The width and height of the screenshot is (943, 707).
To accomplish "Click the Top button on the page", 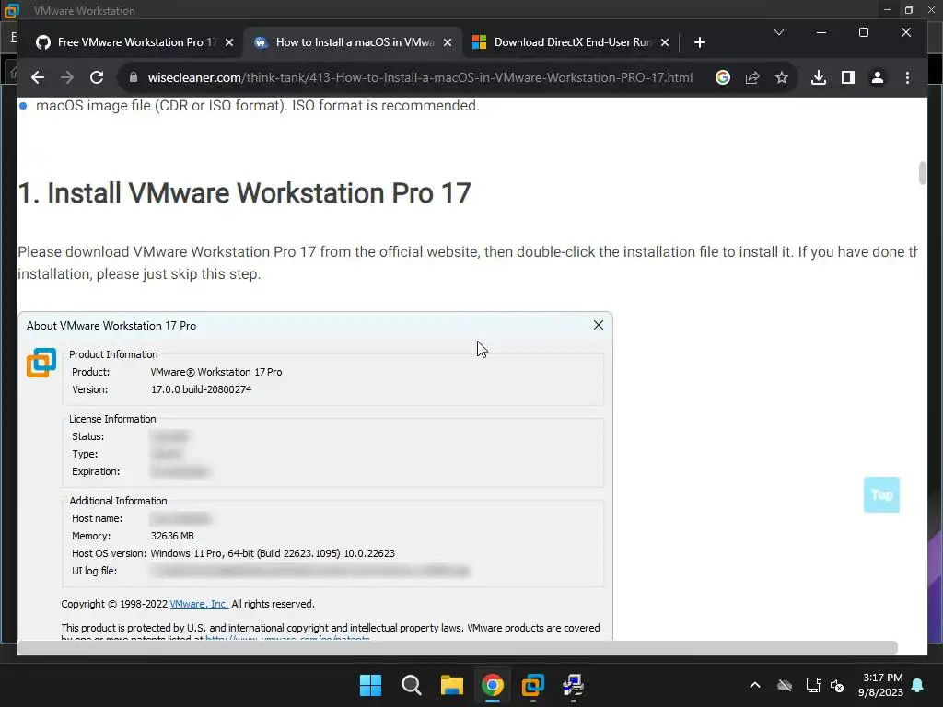I will click(881, 494).
